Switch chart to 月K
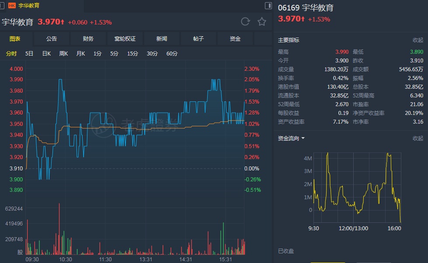428x263 pixels. [x=80, y=53]
